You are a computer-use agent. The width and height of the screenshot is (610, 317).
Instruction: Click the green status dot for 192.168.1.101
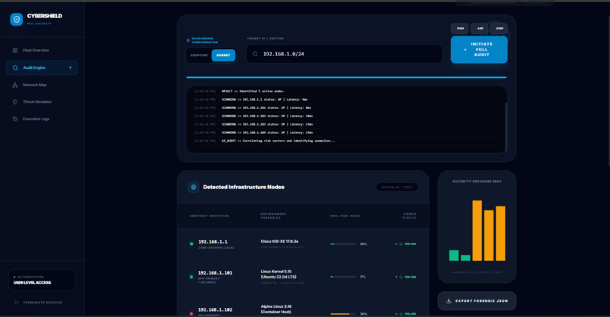click(191, 277)
